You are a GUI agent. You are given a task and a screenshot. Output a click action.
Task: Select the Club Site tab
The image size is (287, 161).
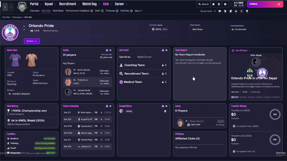coord(46,11)
